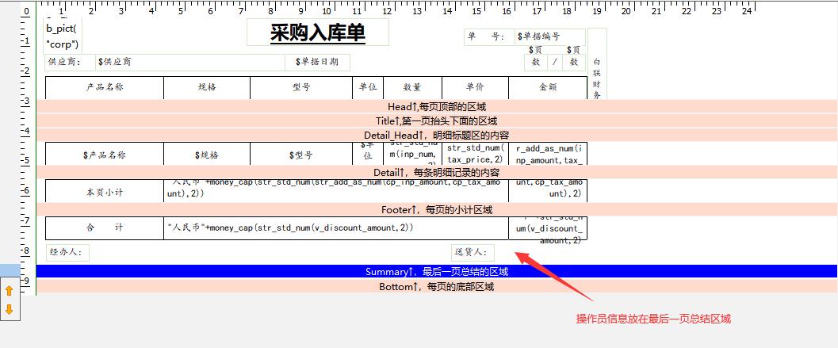This screenshot has height=348, width=838.
Task: Select the 采购入库单 report title text
Action: (318, 33)
